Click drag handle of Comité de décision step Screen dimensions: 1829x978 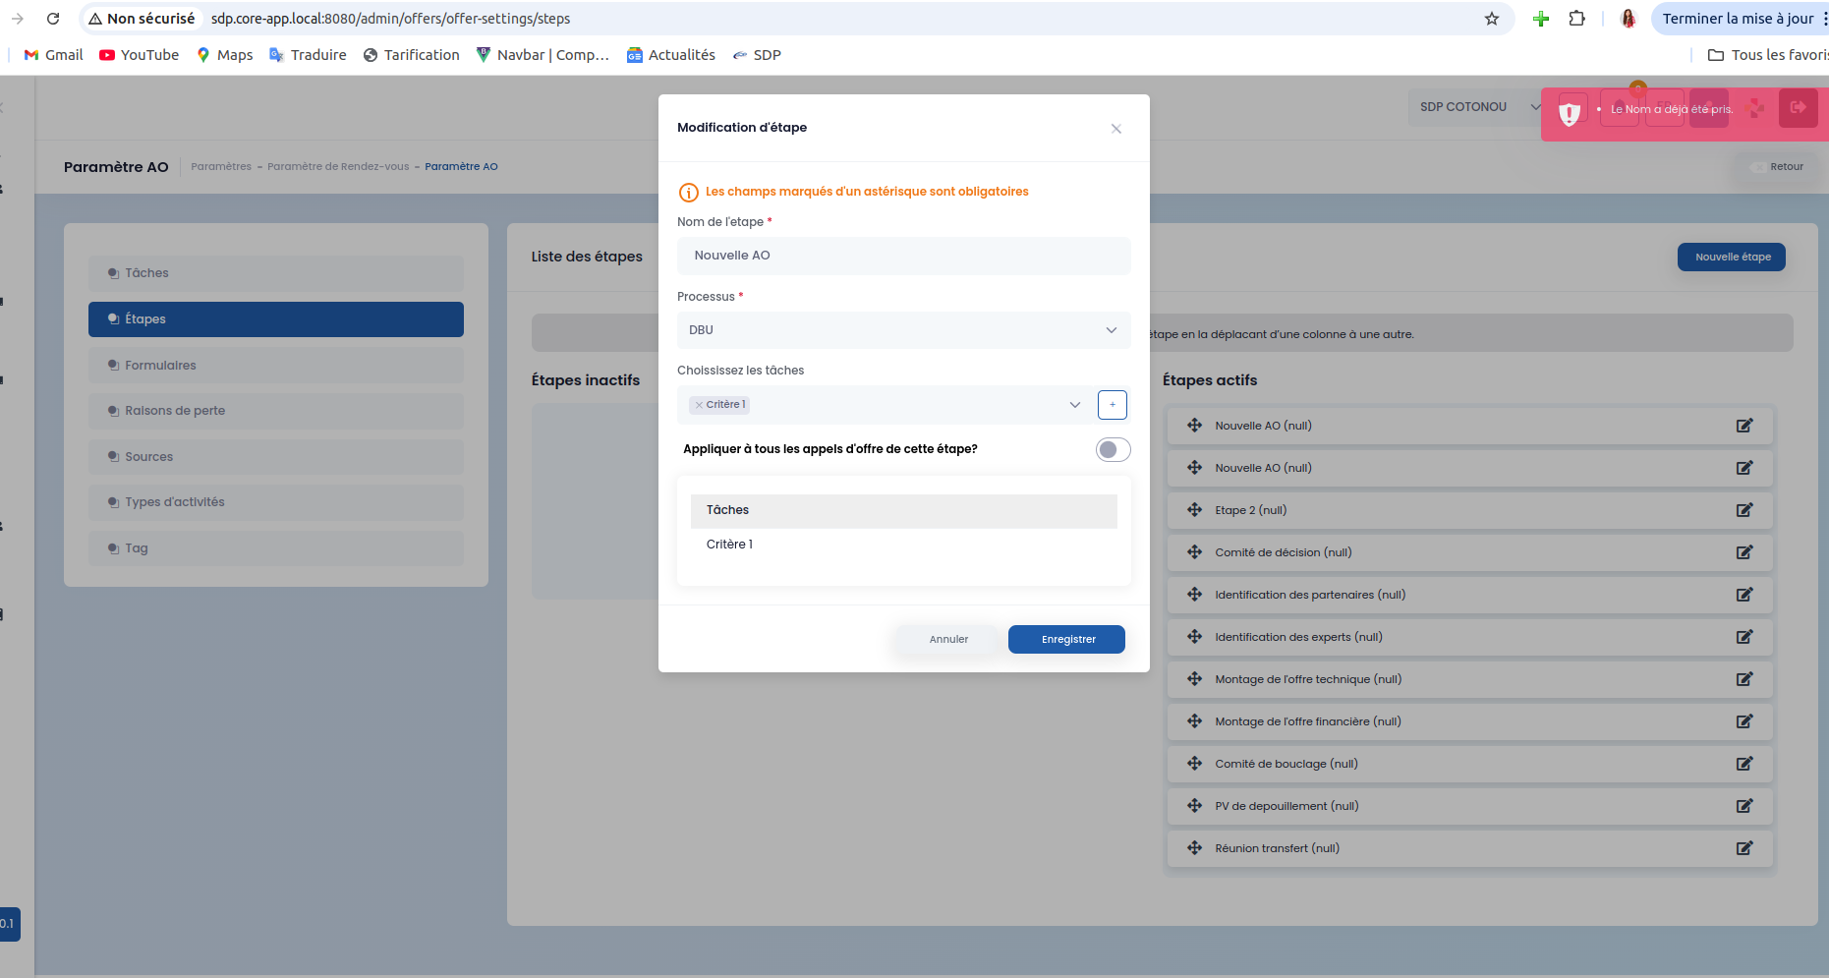tap(1194, 552)
